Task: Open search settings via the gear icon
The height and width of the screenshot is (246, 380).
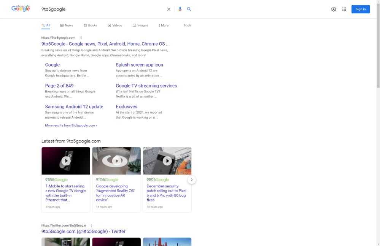Action: 334,9
